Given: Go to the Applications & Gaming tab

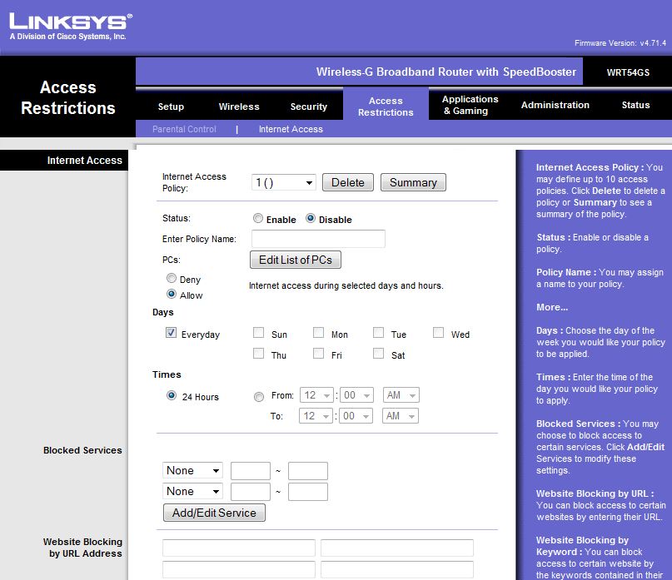Looking at the screenshot, I should click(x=470, y=105).
